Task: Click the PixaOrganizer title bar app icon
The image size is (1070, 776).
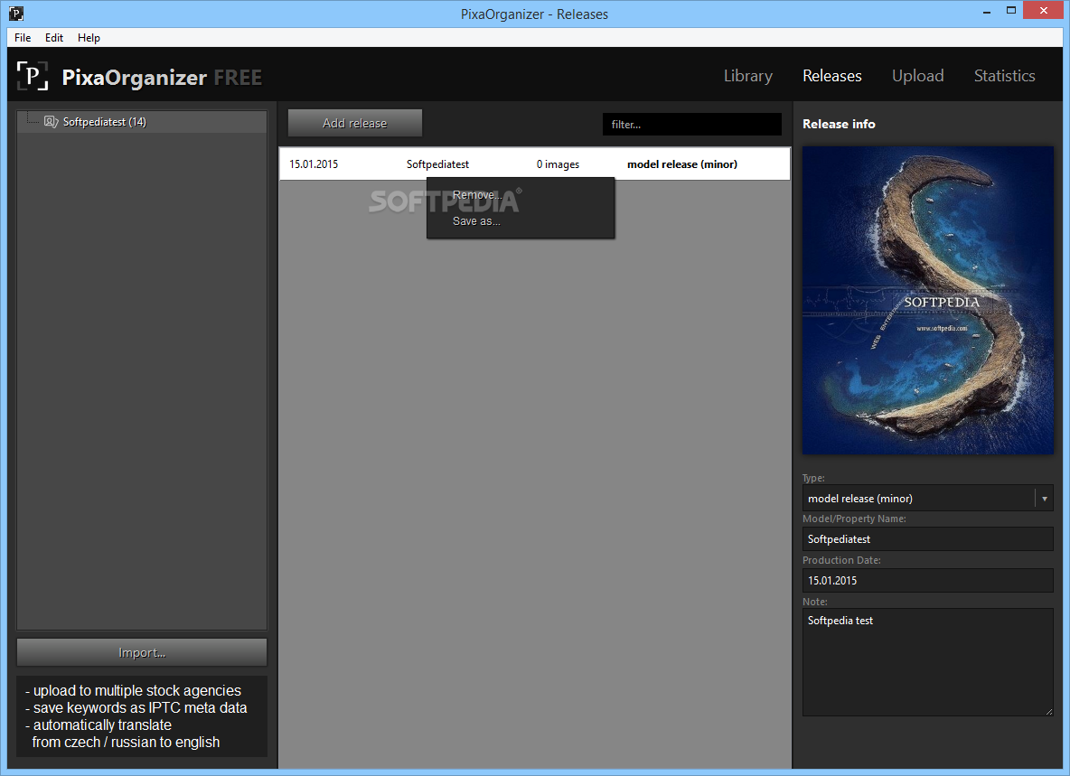Action: pyautogui.click(x=15, y=13)
